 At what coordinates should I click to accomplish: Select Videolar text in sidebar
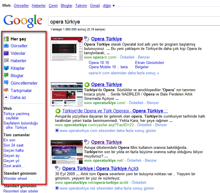pyautogui.click(x=18, y=53)
